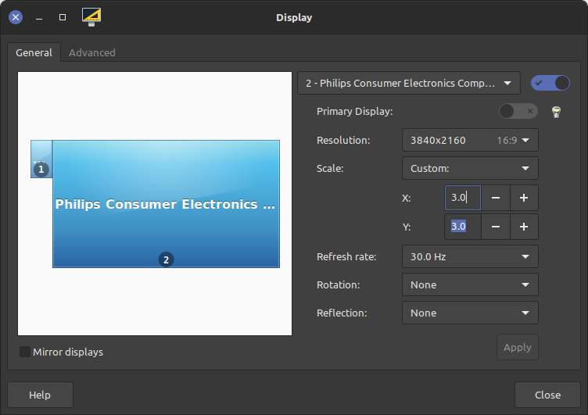Click the identify displays lightbulb icon

(x=556, y=112)
